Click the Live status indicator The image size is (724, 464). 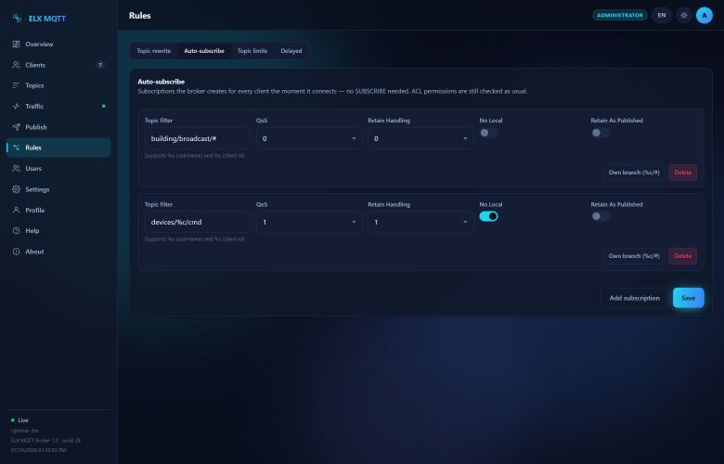point(19,420)
